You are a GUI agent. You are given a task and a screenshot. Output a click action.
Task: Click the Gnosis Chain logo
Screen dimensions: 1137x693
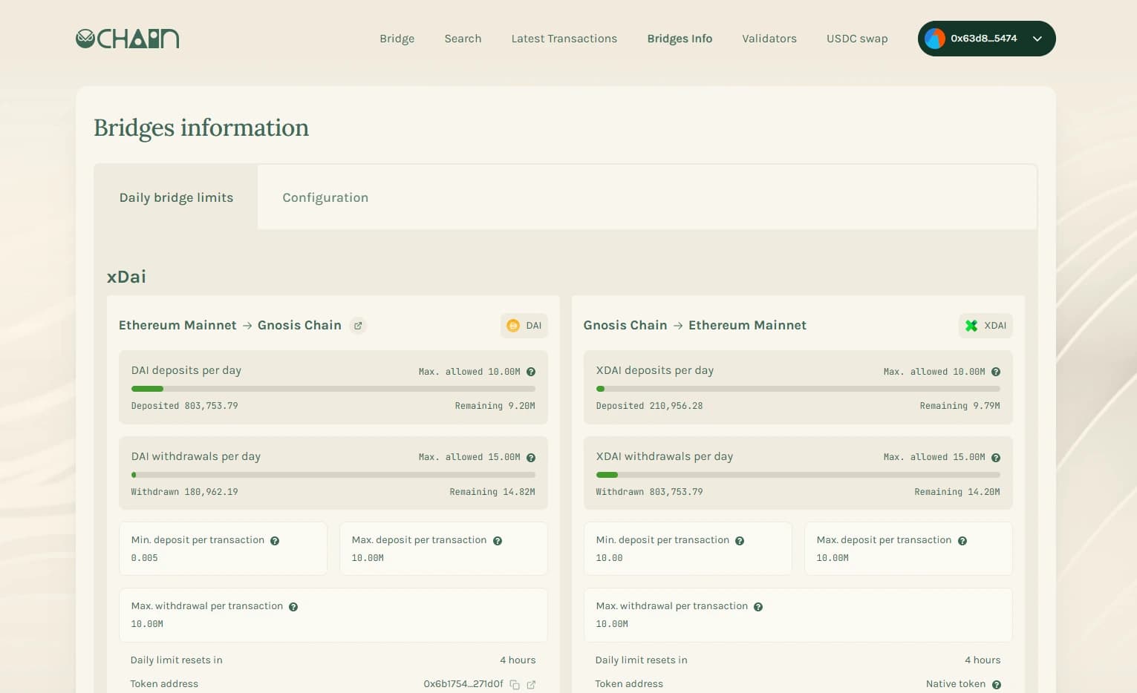[127, 39]
